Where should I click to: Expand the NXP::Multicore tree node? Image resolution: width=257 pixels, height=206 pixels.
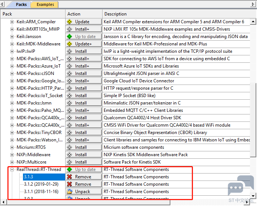(x=12, y=162)
